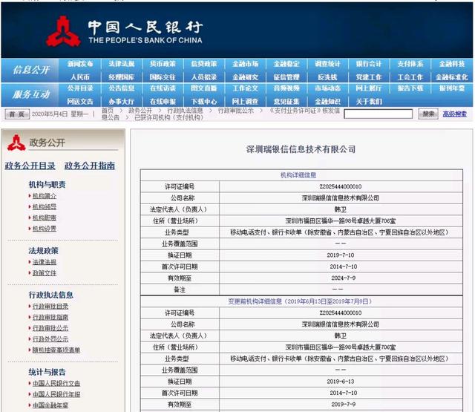Open 中国金融年鉴 sidebar link

(50, 405)
